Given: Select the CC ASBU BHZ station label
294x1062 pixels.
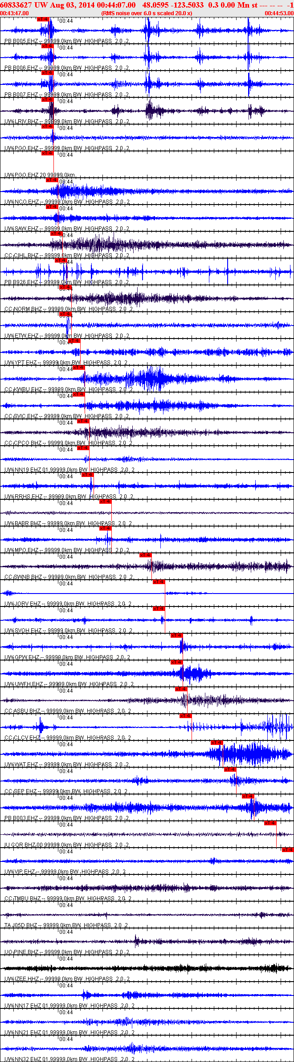Looking at the screenshot, I should tap(68, 711).
